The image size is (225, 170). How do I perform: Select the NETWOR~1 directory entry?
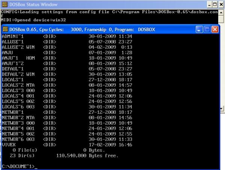67,112
